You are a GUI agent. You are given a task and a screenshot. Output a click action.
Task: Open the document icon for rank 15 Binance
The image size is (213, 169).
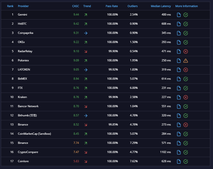[x=179, y=143]
